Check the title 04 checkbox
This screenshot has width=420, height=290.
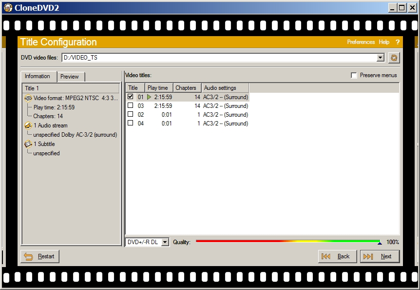[131, 123]
